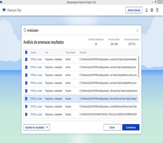Open settings gear in header
The height and width of the screenshot is (143, 163).
coord(152,10)
